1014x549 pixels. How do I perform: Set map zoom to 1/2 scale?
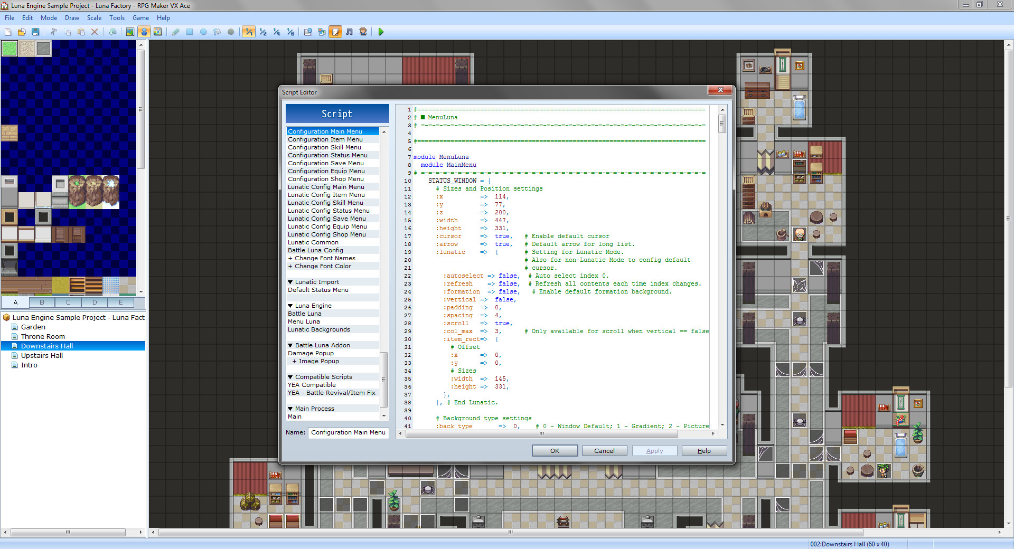click(262, 32)
